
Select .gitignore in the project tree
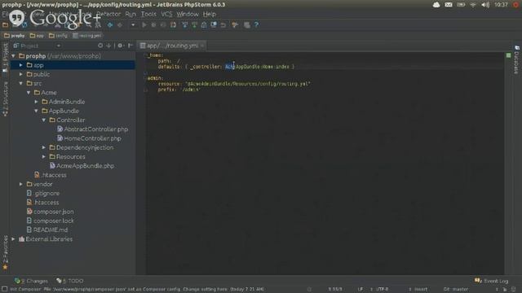click(43, 194)
